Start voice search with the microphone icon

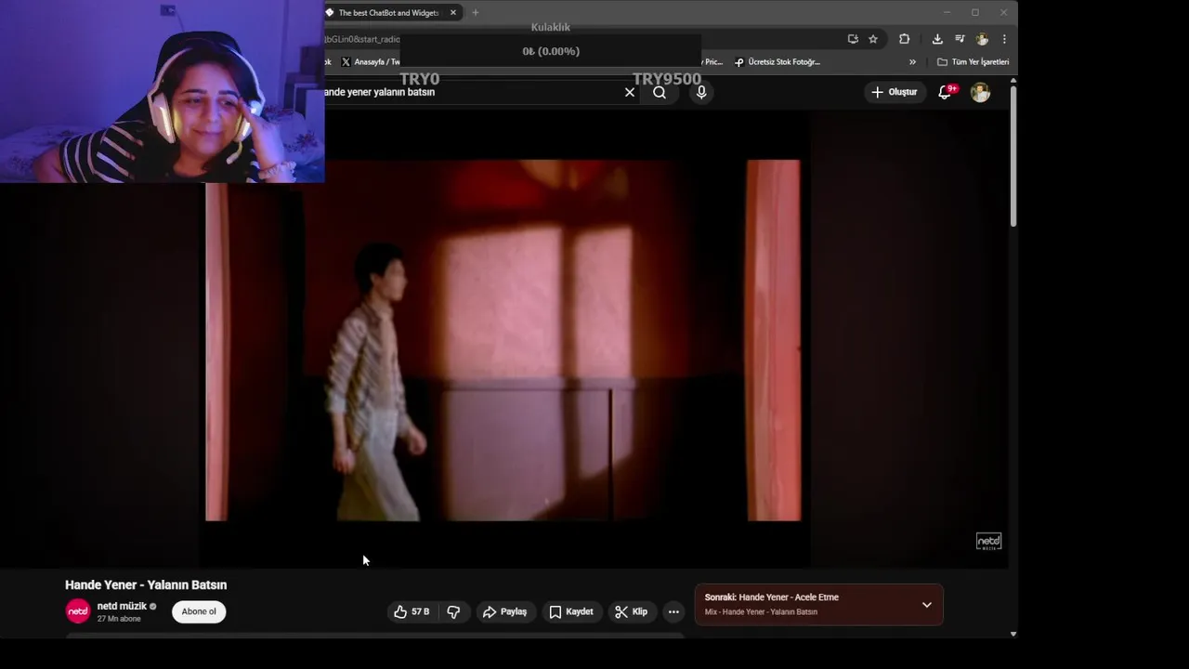coord(701,92)
